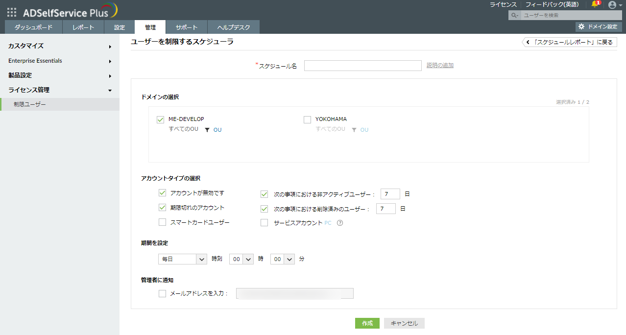
Task: Open the 毎日 frequency dropdown
Action: [182, 259]
